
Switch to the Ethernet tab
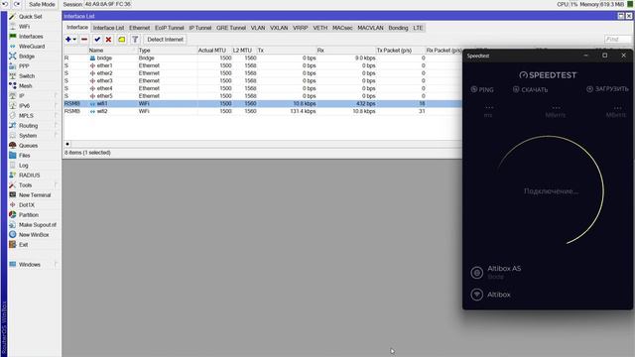[x=139, y=28]
